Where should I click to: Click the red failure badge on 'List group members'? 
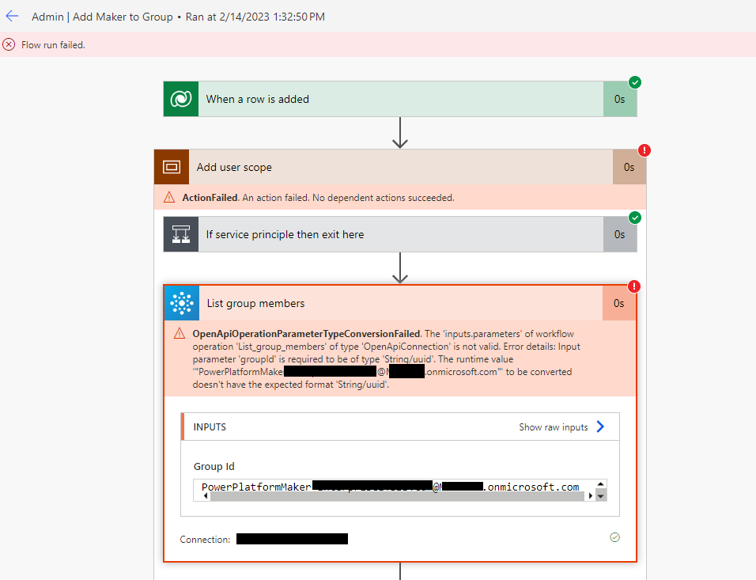633,286
